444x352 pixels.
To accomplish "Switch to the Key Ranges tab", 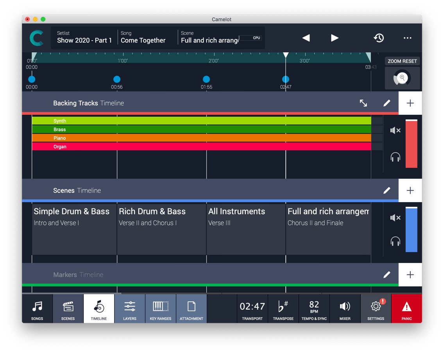I will click(x=161, y=309).
